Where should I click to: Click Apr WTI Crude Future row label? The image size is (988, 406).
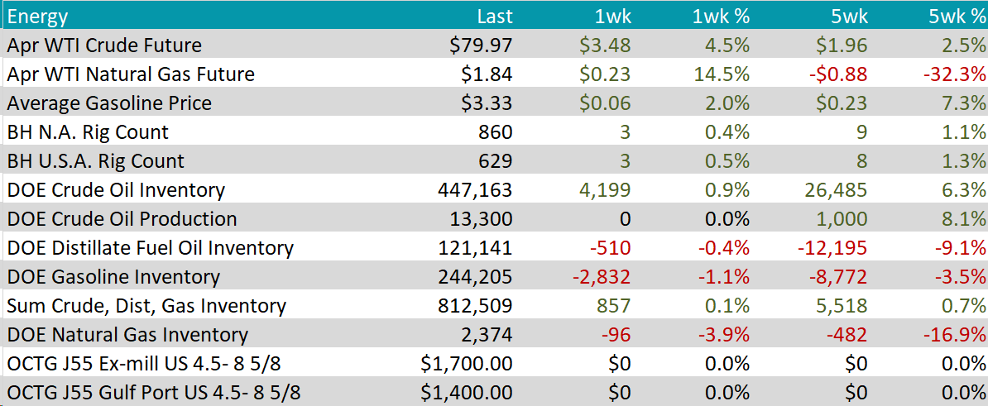(104, 45)
